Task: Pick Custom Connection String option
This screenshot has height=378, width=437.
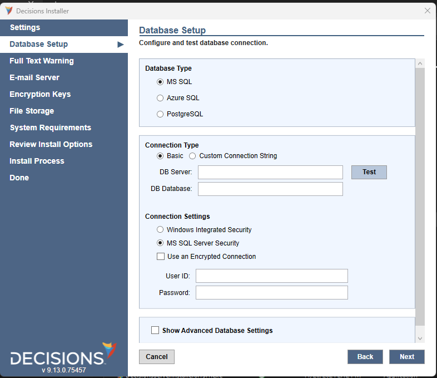Action: (x=192, y=156)
